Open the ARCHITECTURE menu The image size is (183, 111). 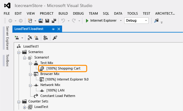click(x=165, y=13)
